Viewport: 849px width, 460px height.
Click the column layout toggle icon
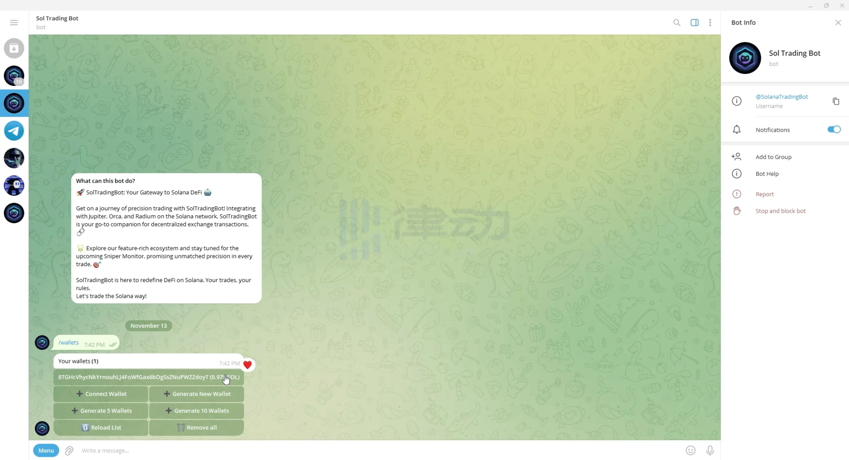[694, 22]
